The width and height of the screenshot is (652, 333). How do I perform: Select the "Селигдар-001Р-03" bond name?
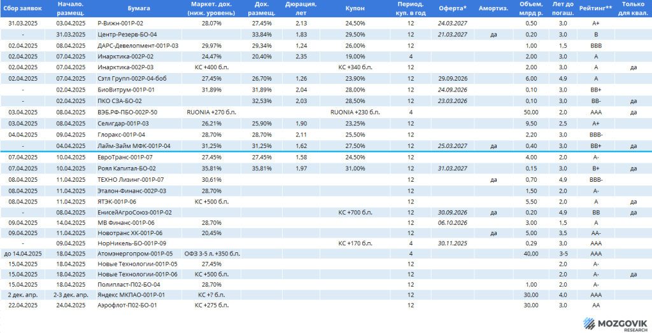[123, 123]
